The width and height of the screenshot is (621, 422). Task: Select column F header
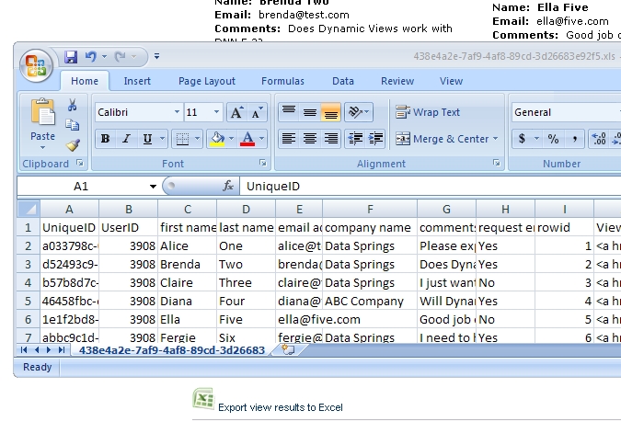(370, 209)
